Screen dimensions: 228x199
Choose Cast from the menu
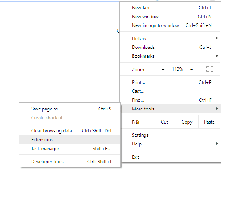pos(170,91)
